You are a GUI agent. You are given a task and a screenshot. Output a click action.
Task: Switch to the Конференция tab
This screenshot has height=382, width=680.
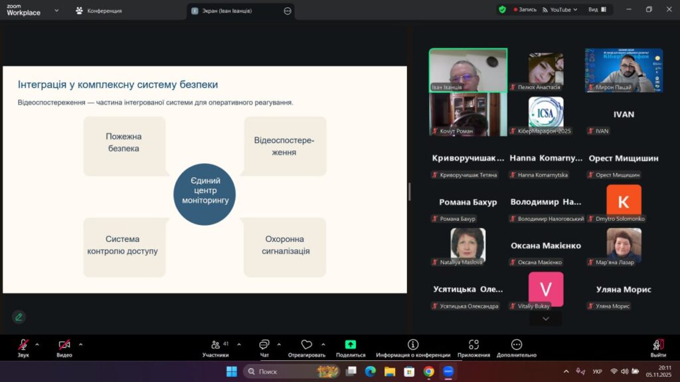98,11
